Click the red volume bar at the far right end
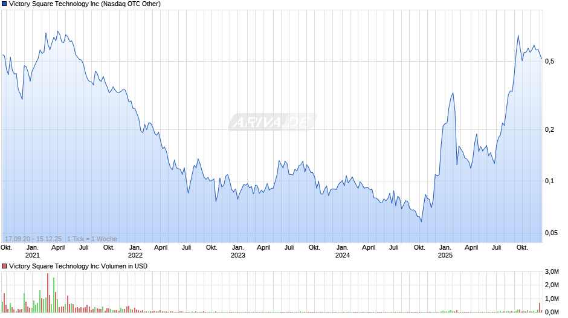Image resolution: width=568 pixels, height=318 pixels. (539, 308)
